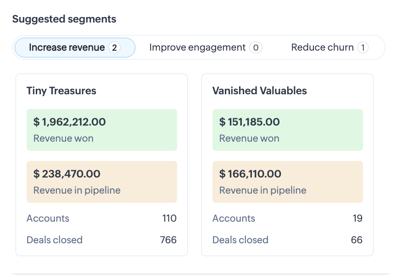Click the 766 deals closed value
This screenshot has width=402, height=275.
168,240
